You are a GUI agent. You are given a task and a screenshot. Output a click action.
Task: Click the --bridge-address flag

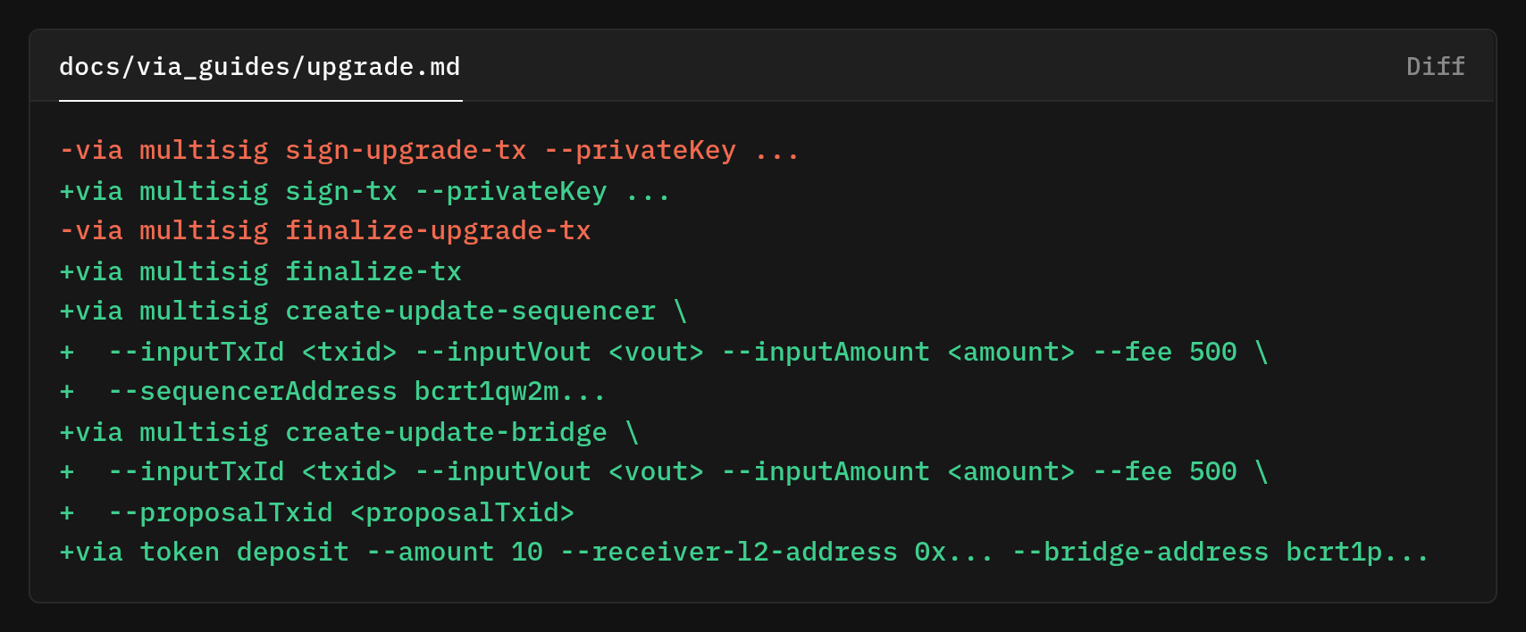tap(1140, 553)
